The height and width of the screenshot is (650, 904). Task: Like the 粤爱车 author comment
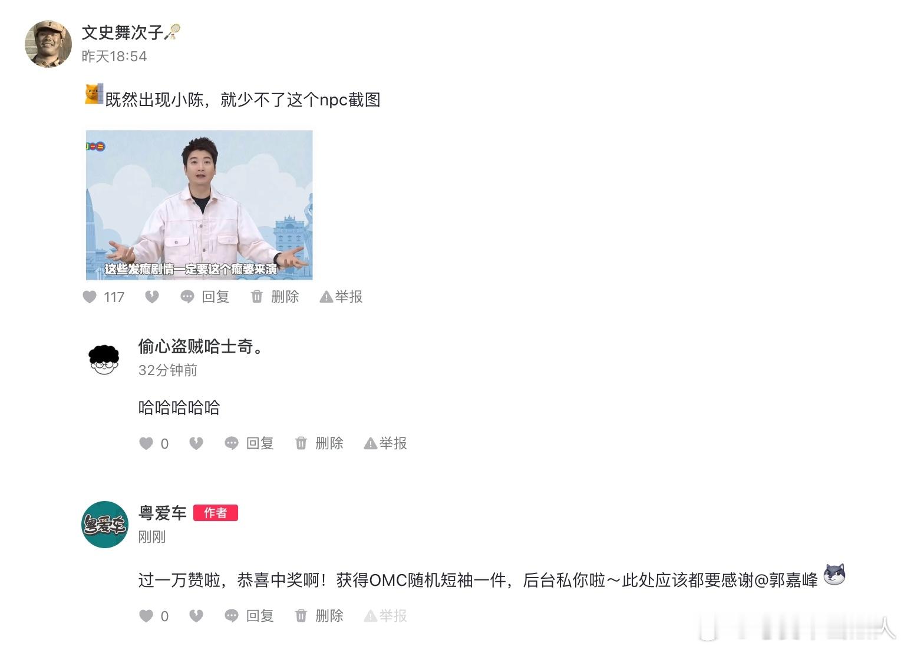[146, 616]
